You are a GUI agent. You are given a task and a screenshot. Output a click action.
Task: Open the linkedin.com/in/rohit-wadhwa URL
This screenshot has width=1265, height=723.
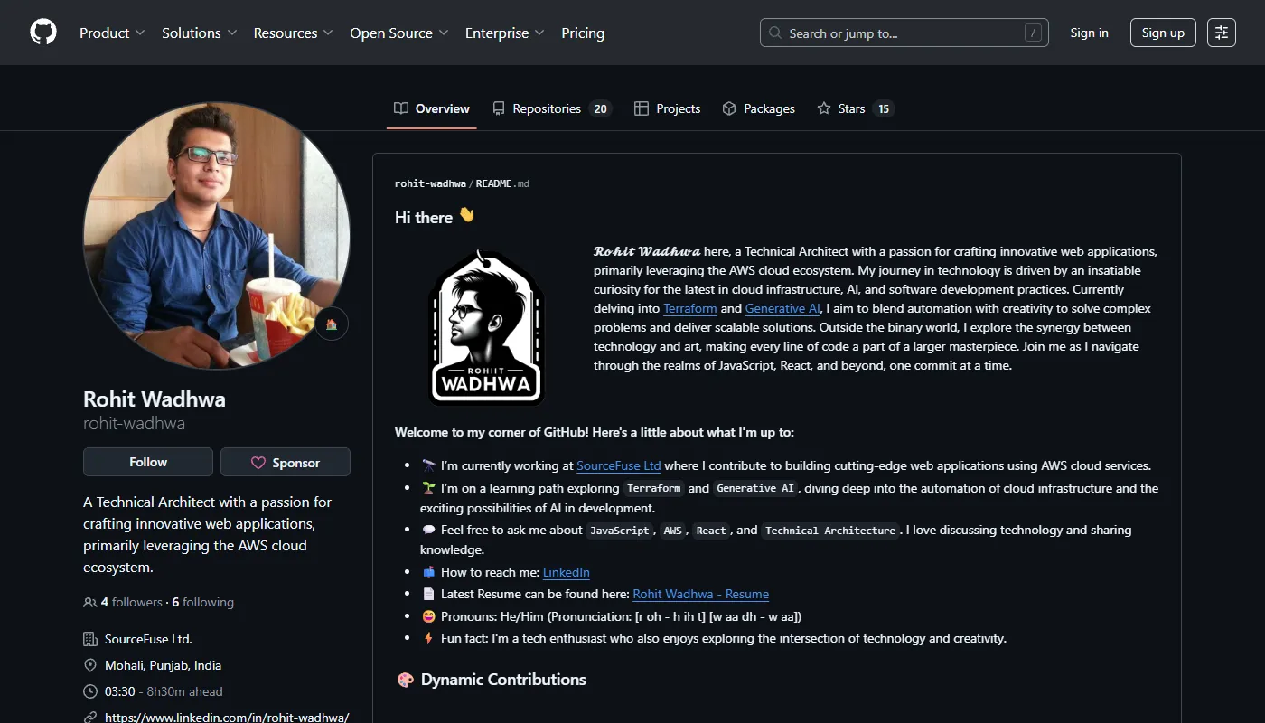pyautogui.click(x=227, y=717)
